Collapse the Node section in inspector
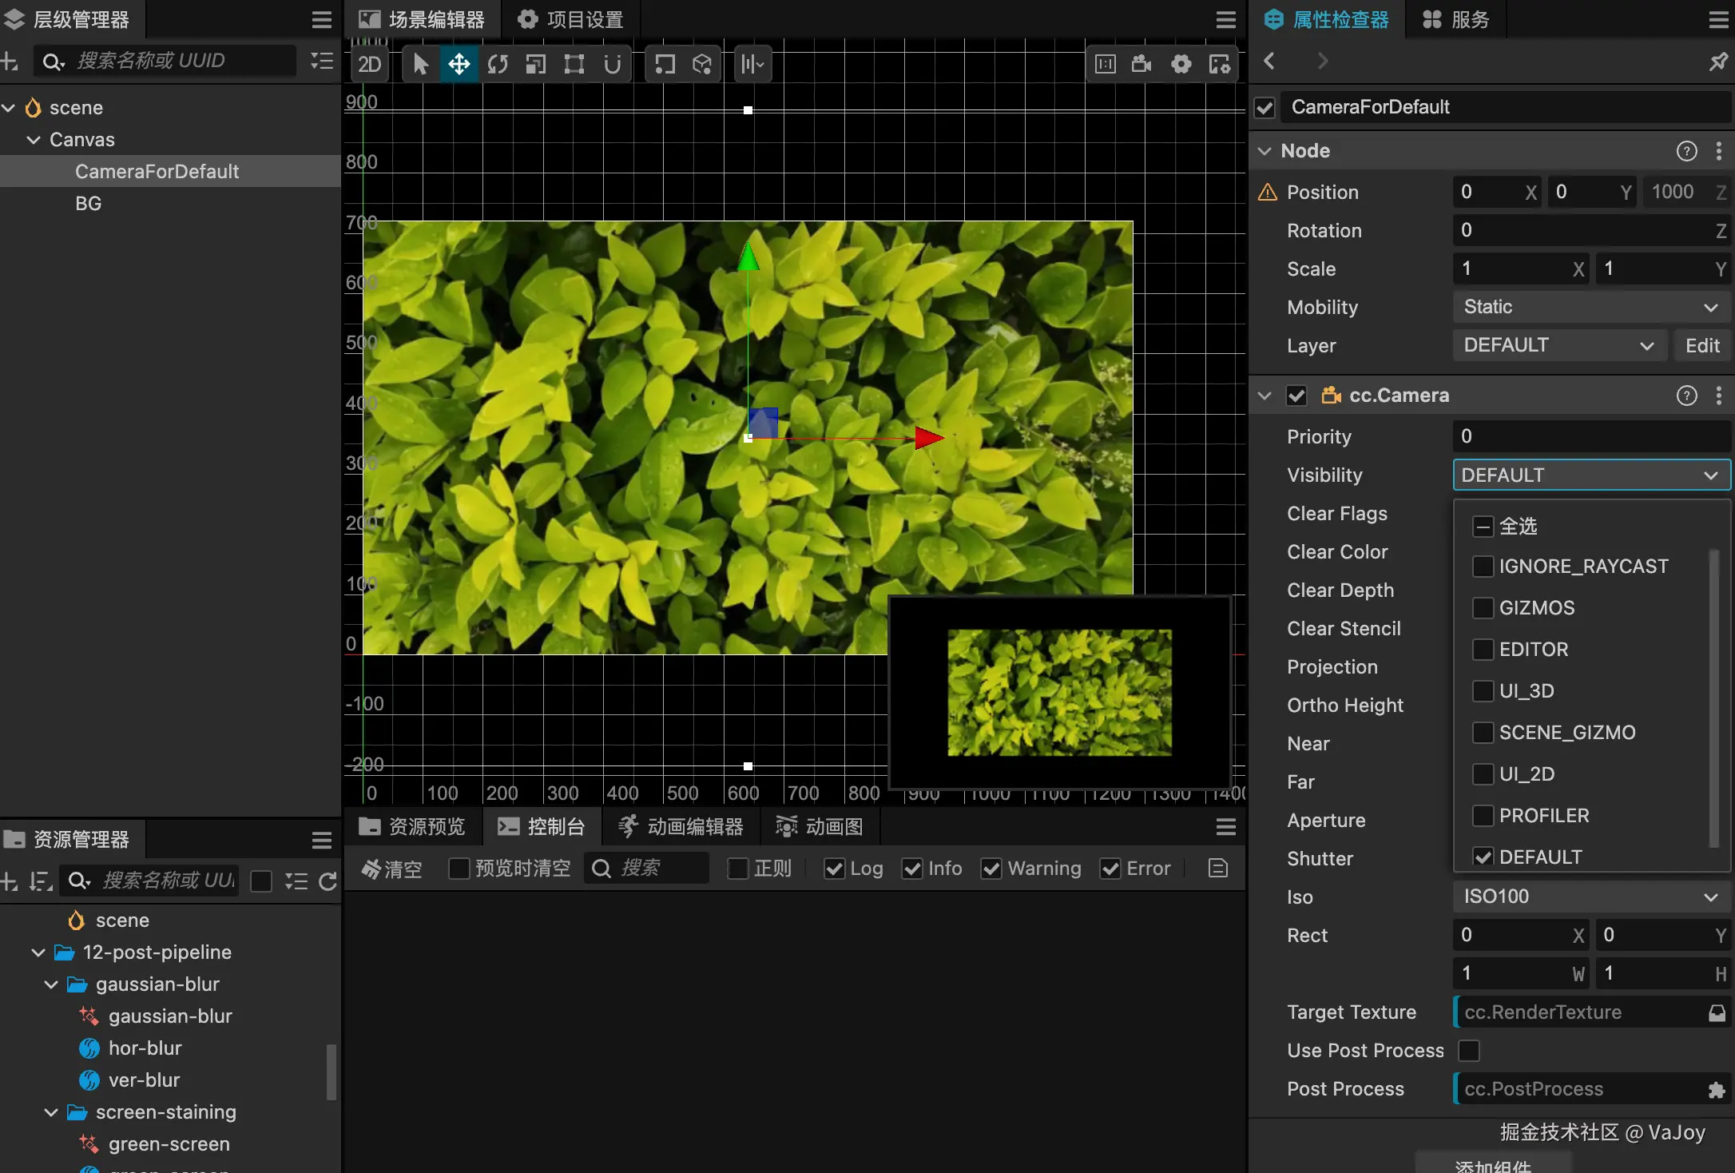 pyautogui.click(x=1265, y=151)
